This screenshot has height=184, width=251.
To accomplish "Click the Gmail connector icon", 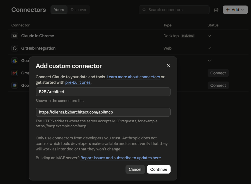I will [15, 73].
